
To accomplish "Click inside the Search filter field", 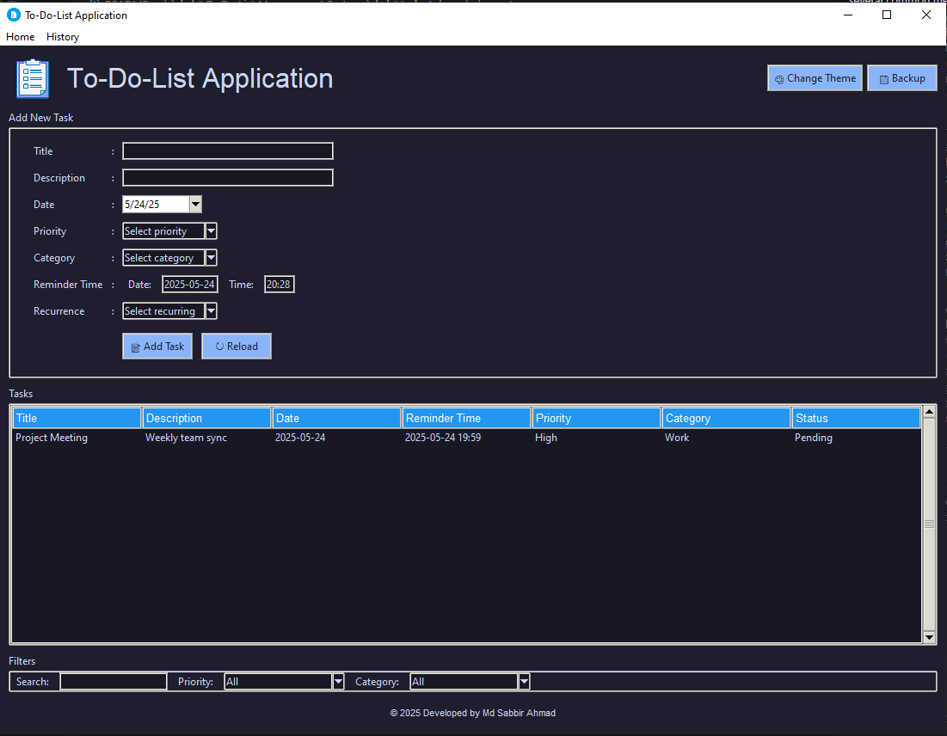I will click(113, 681).
